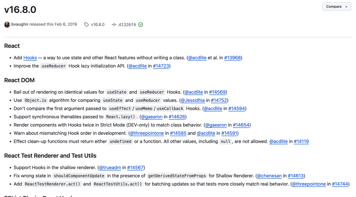
Task: Open pull request #14613
Action: coord(296,176)
